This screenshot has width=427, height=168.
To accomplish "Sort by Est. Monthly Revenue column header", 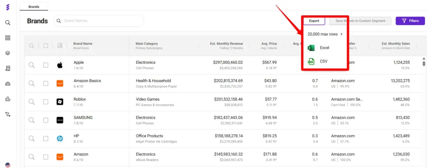I will pos(226,44).
